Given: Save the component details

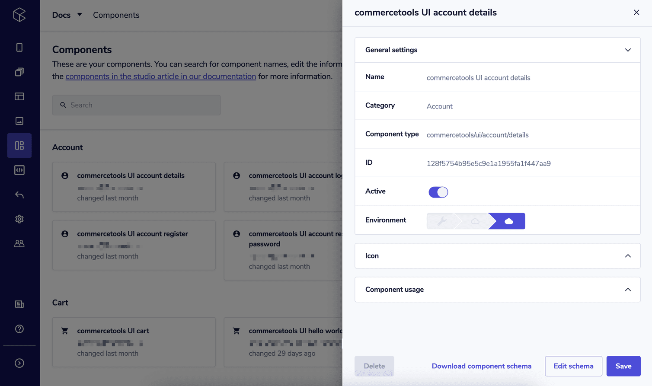Looking at the screenshot, I should 623,366.
